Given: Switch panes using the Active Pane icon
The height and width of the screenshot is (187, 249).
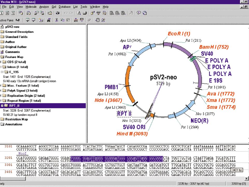Looking at the screenshot, I should tap(18, 20).
